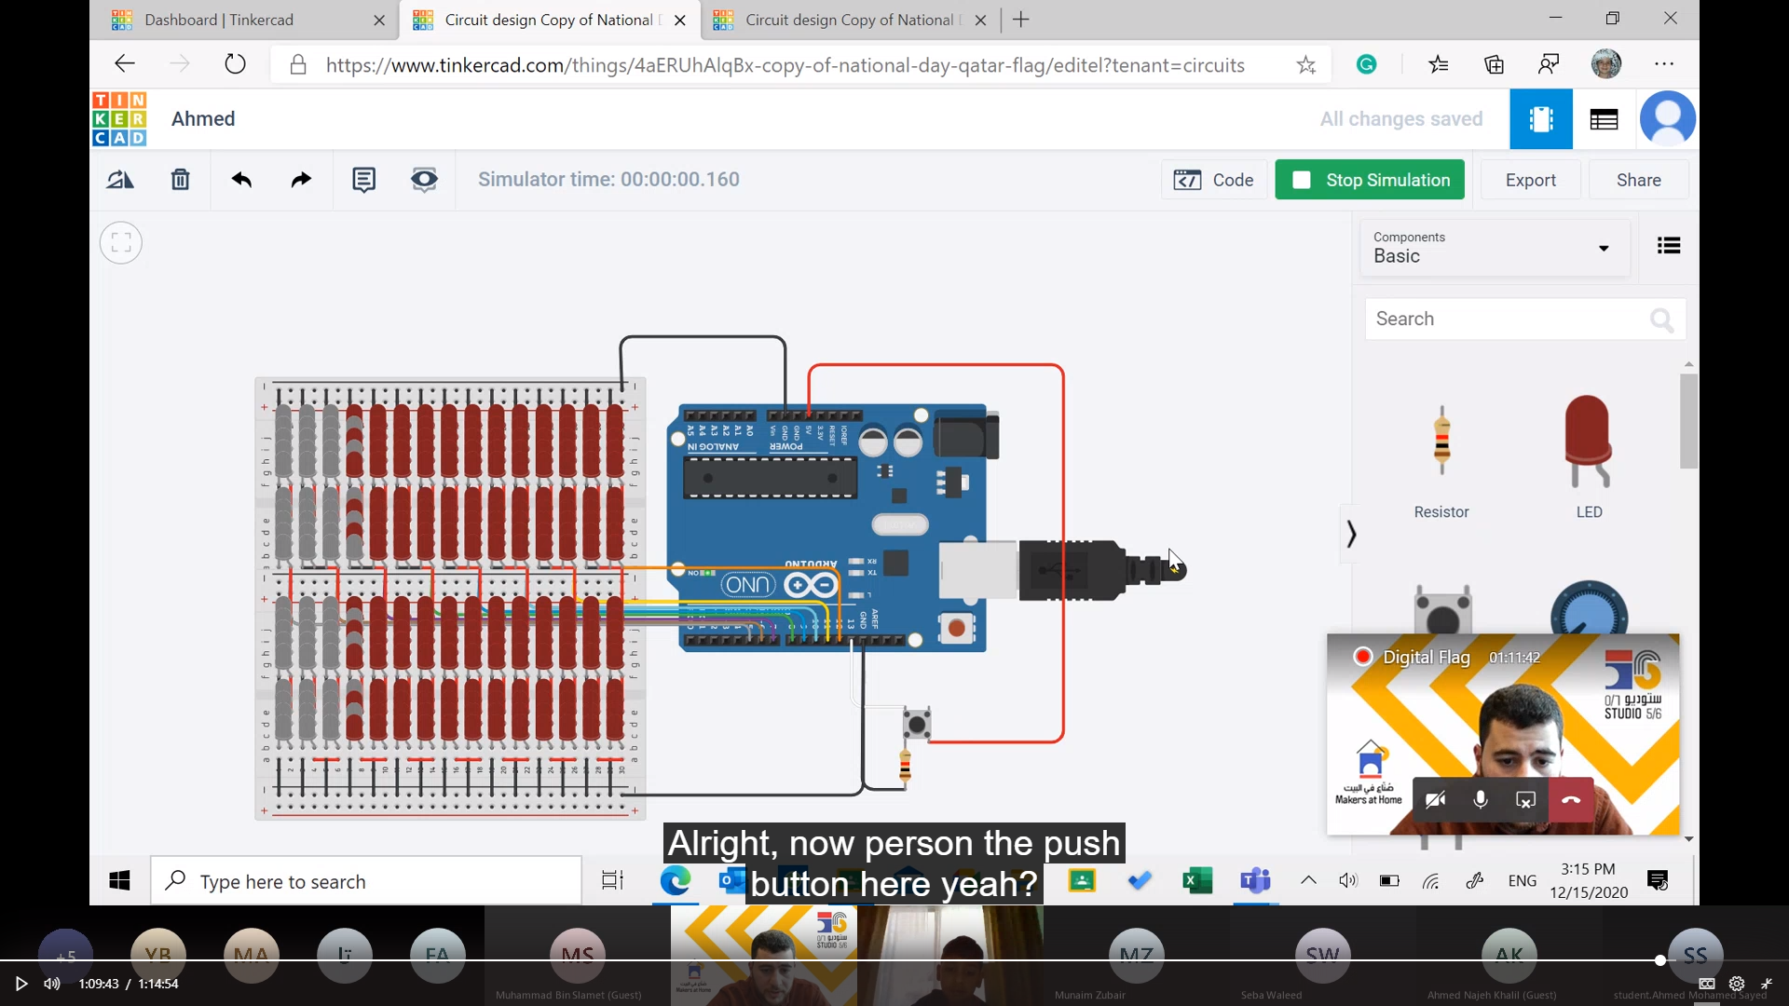Click the Arduino reset button

(956, 628)
